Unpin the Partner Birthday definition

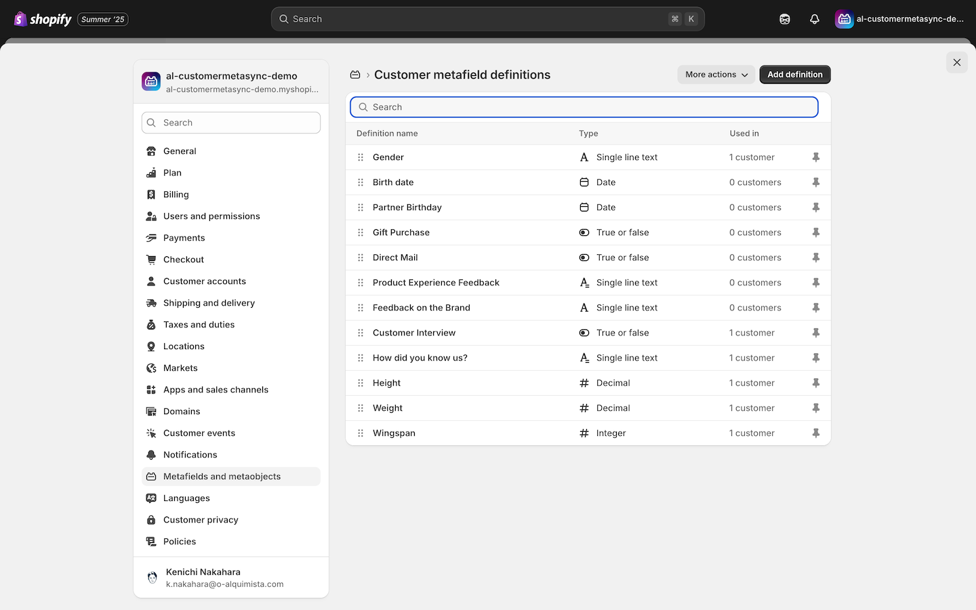[816, 207]
